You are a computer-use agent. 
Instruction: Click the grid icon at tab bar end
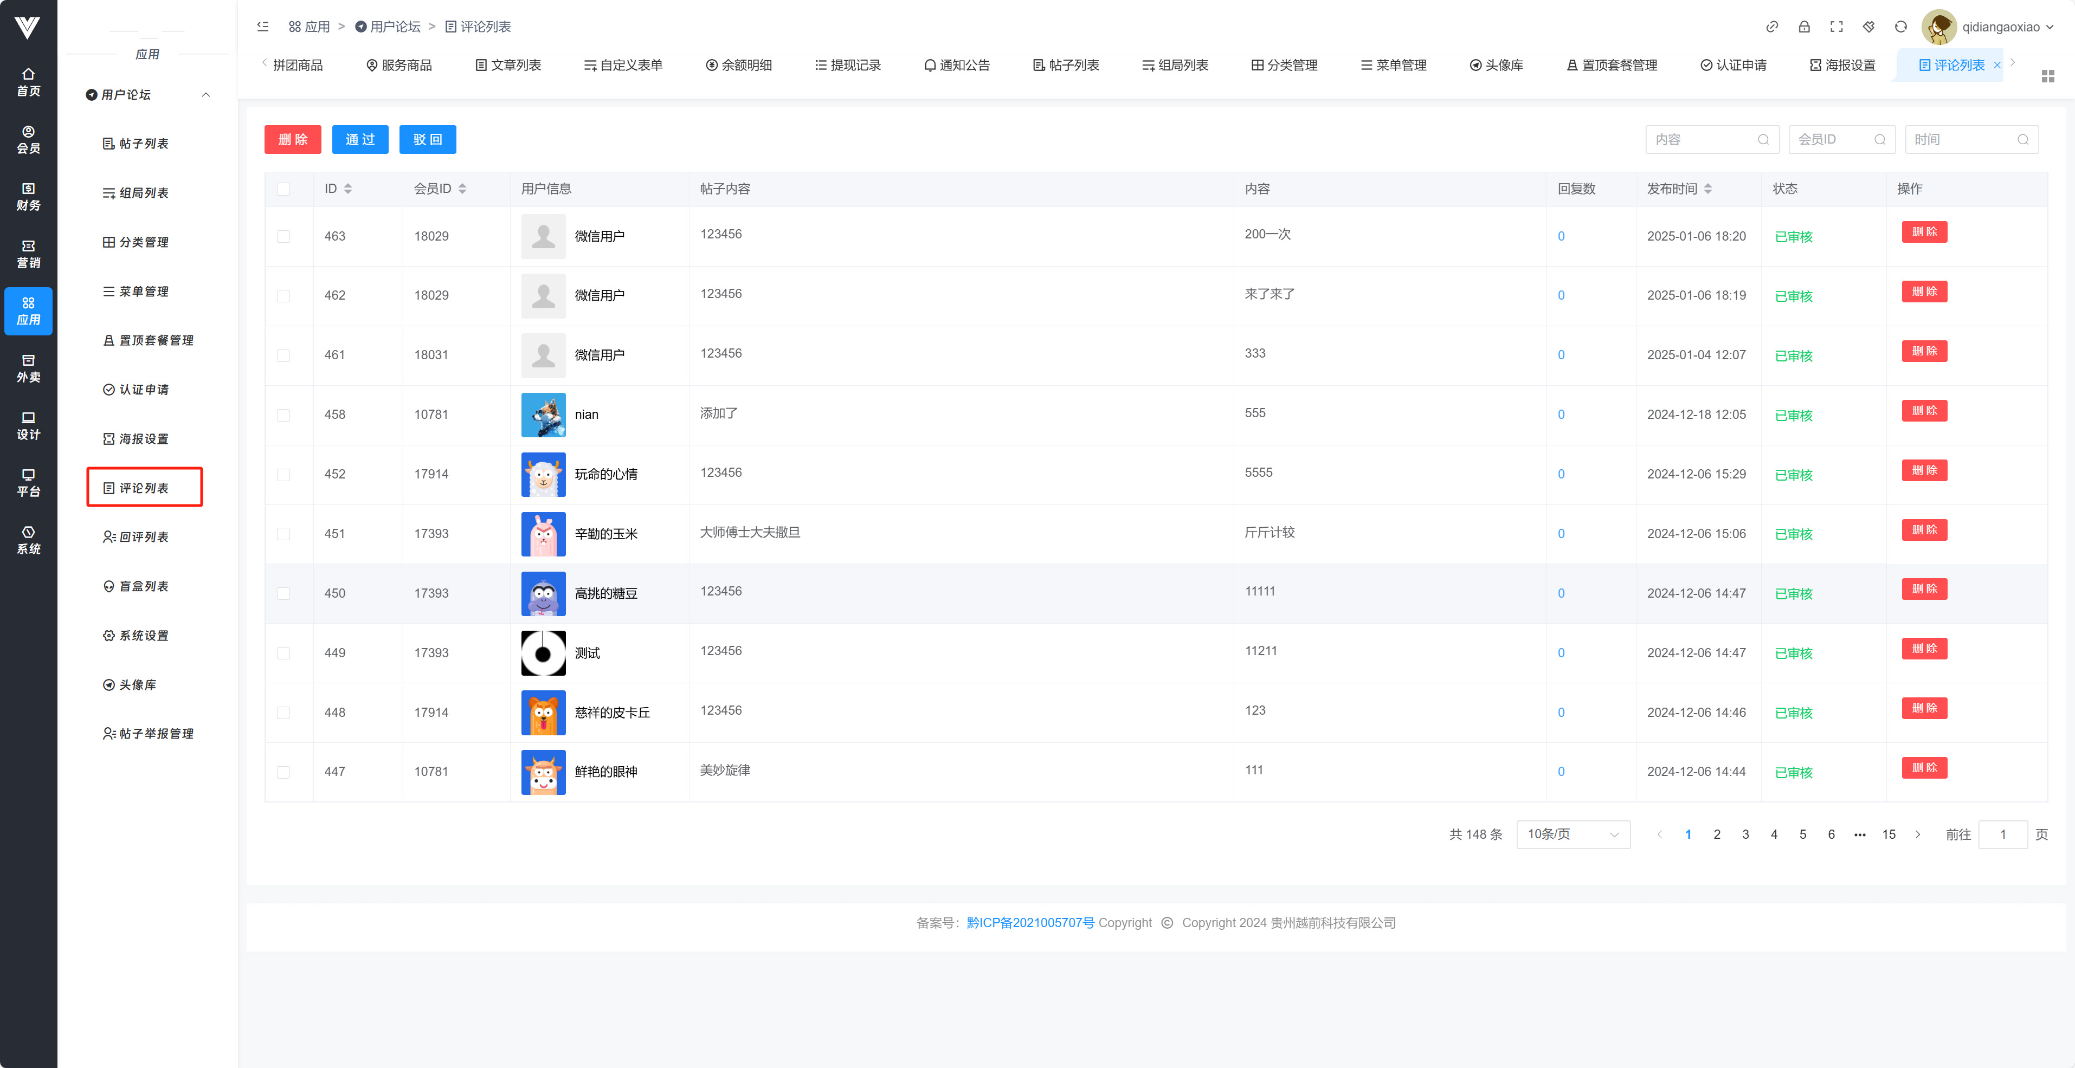2047,76
